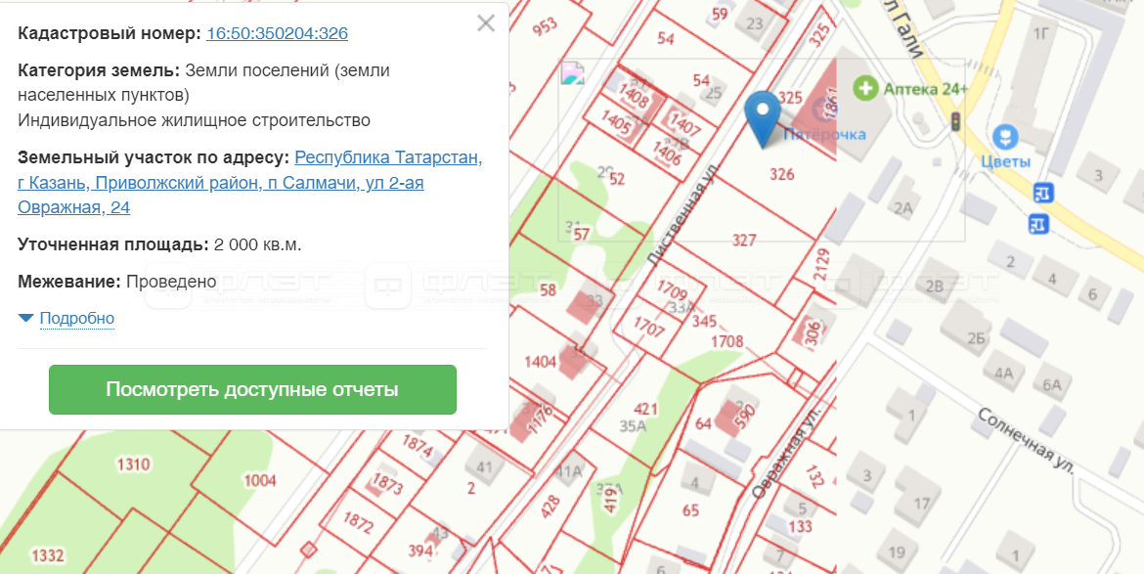Select parcel labeled 2129
This screenshot has width=1144, height=574.
(823, 265)
